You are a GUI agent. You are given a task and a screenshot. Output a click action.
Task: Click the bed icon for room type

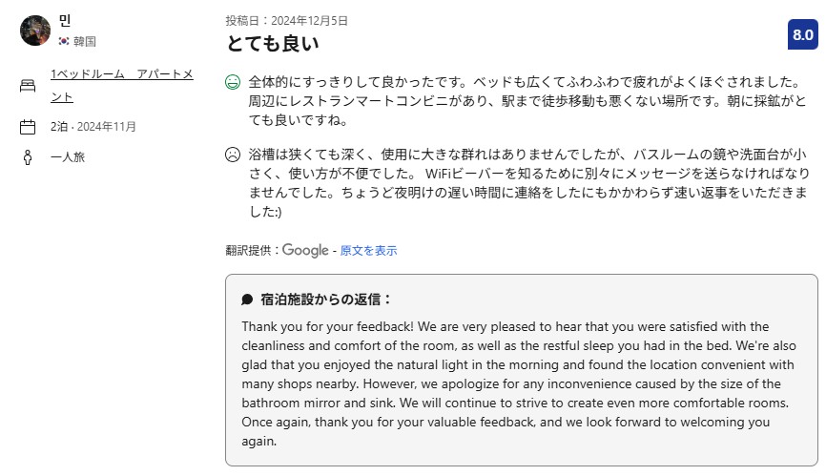(28, 86)
